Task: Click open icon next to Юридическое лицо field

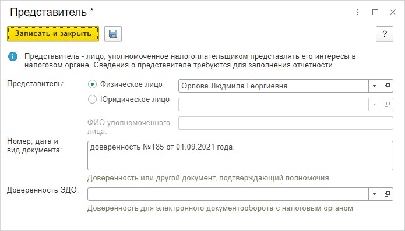Action: pyautogui.click(x=387, y=104)
